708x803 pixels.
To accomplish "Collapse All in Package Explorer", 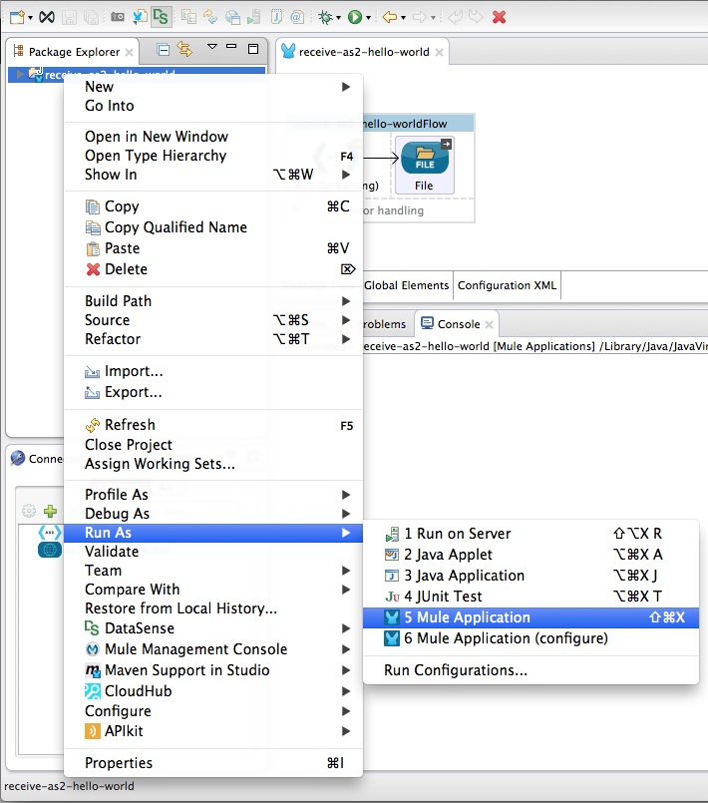I will [x=164, y=50].
